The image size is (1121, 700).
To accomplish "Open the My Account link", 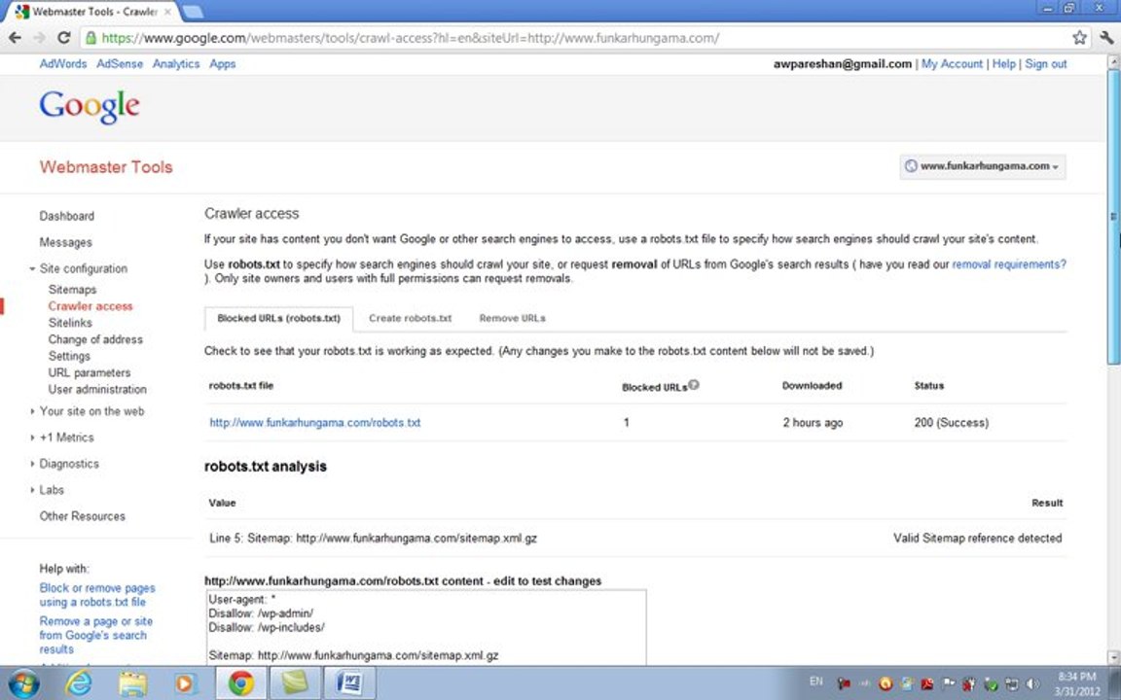I will (953, 63).
